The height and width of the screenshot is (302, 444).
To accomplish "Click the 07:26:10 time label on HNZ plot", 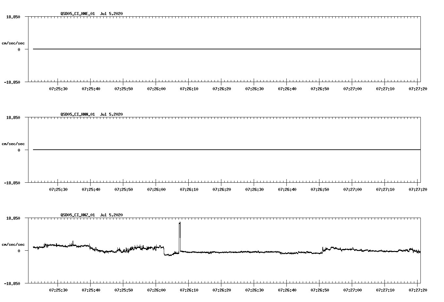I will point(189,290).
